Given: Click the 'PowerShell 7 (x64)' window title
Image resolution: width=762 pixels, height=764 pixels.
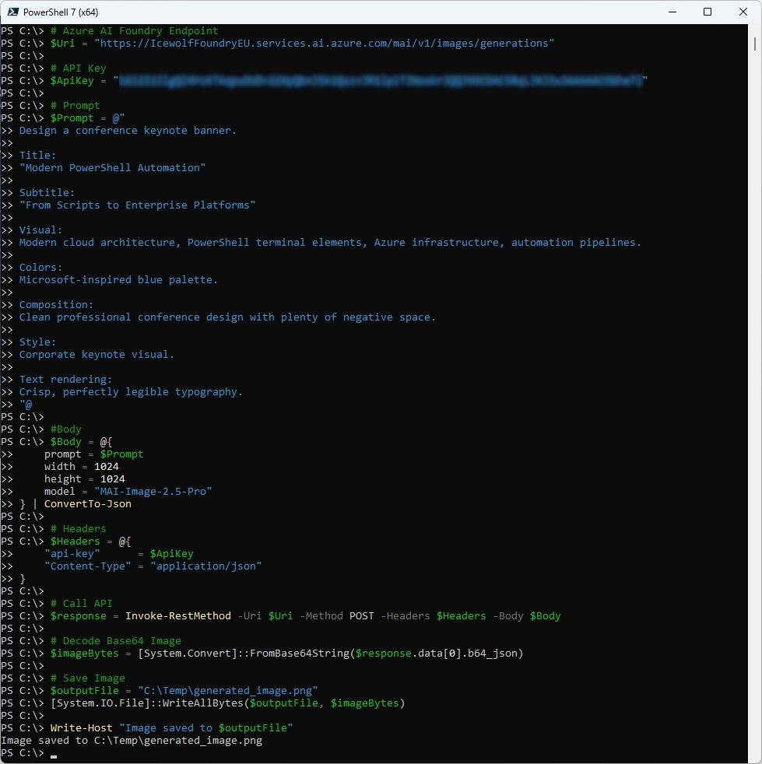Looking at the screenshot, I should click(x=61, y=12).
